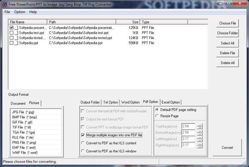The height and width of the screenshot is (167, 249).
Task: Increase LeftMargin with up spinner arrow
Action: pos(200,137)
